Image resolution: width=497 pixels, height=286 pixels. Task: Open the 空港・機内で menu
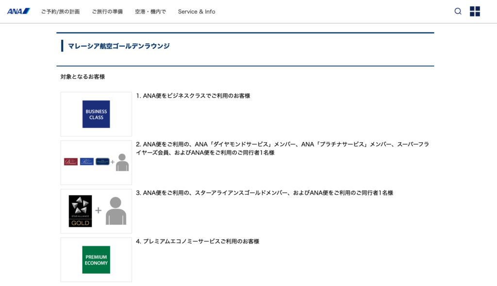point(150,12)
